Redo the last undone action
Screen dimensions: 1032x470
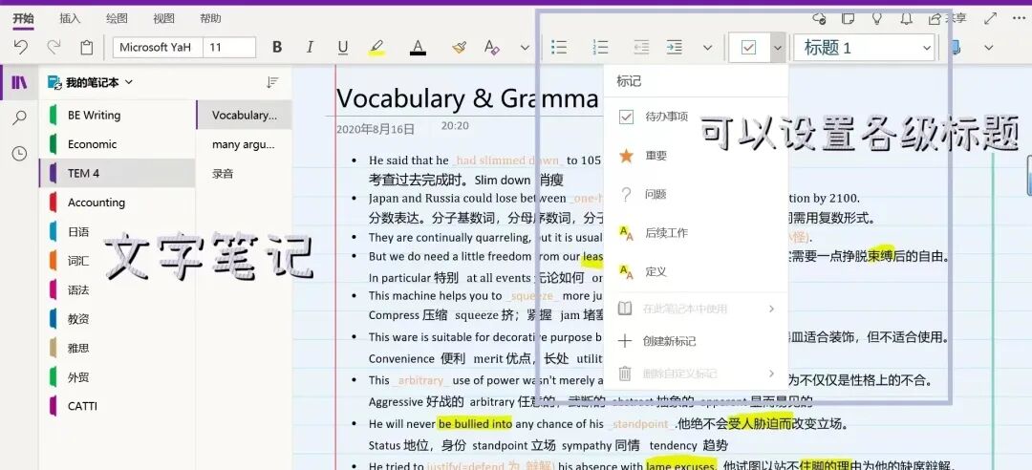click(54, 48)
